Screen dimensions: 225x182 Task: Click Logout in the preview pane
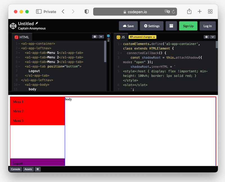[18, 163]
